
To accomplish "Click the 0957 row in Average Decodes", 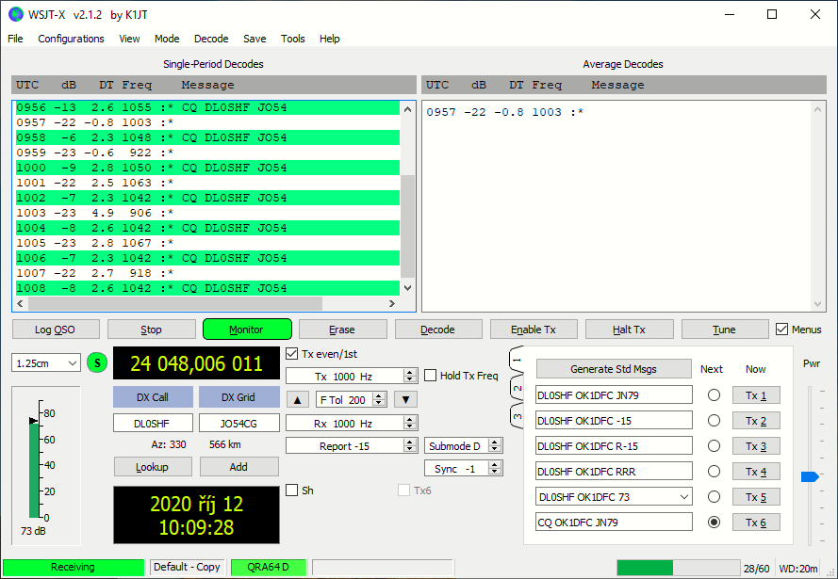I will click(505, 112).
